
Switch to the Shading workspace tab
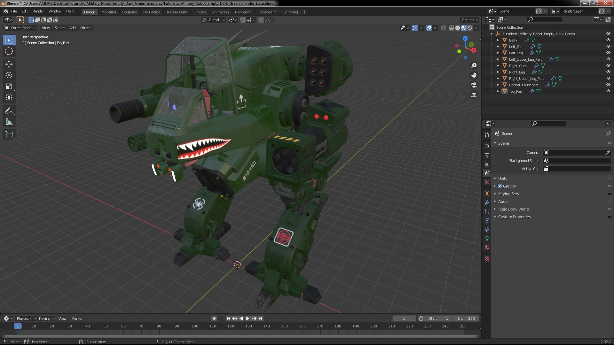coord(200,12)
